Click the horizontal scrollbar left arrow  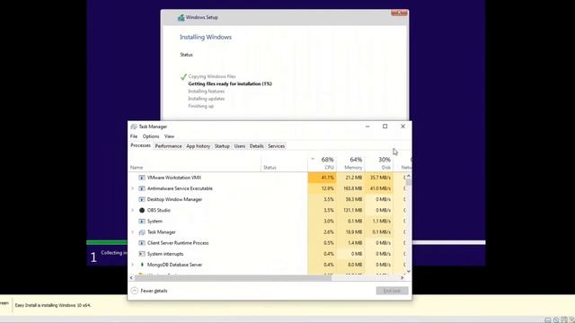(x=131, y=278)
